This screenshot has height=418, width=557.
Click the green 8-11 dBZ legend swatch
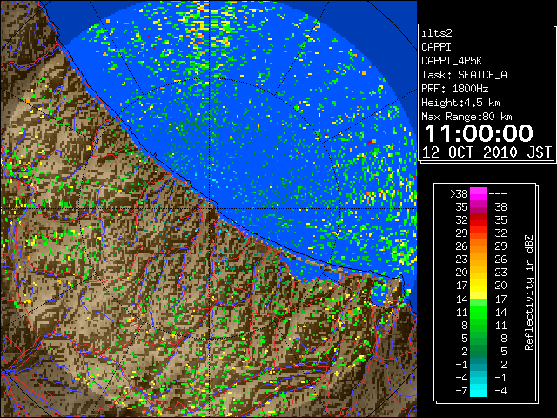coord(479,325)
